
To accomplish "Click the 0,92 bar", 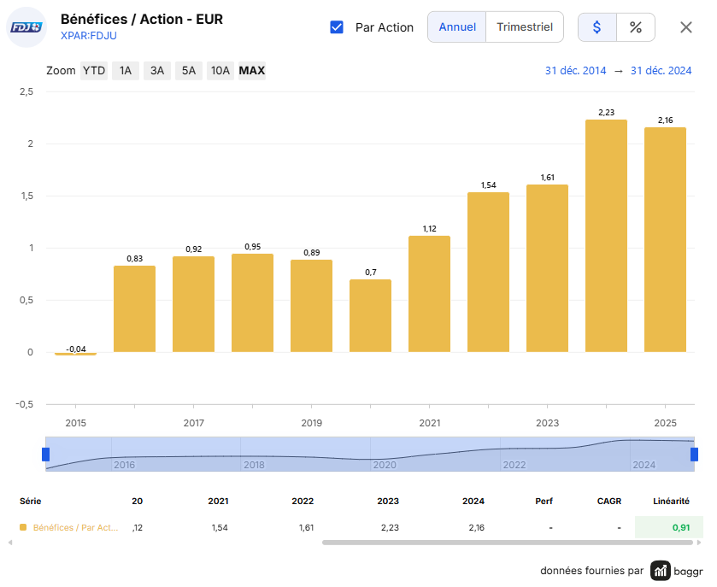I will 193,304.
